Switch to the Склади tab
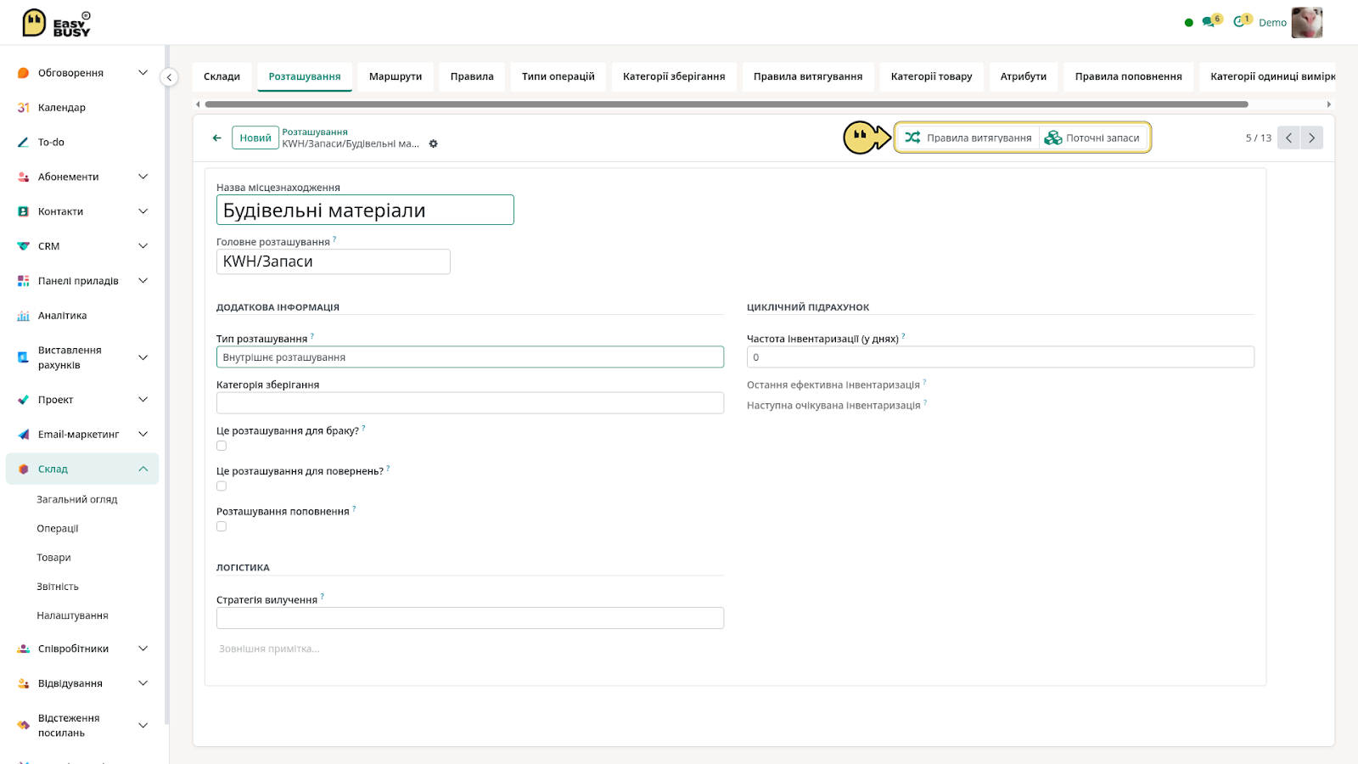 (222, 76)
